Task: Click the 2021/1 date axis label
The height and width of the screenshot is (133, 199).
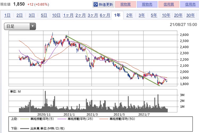Action: pyautogui.click(x=69, y=115)
